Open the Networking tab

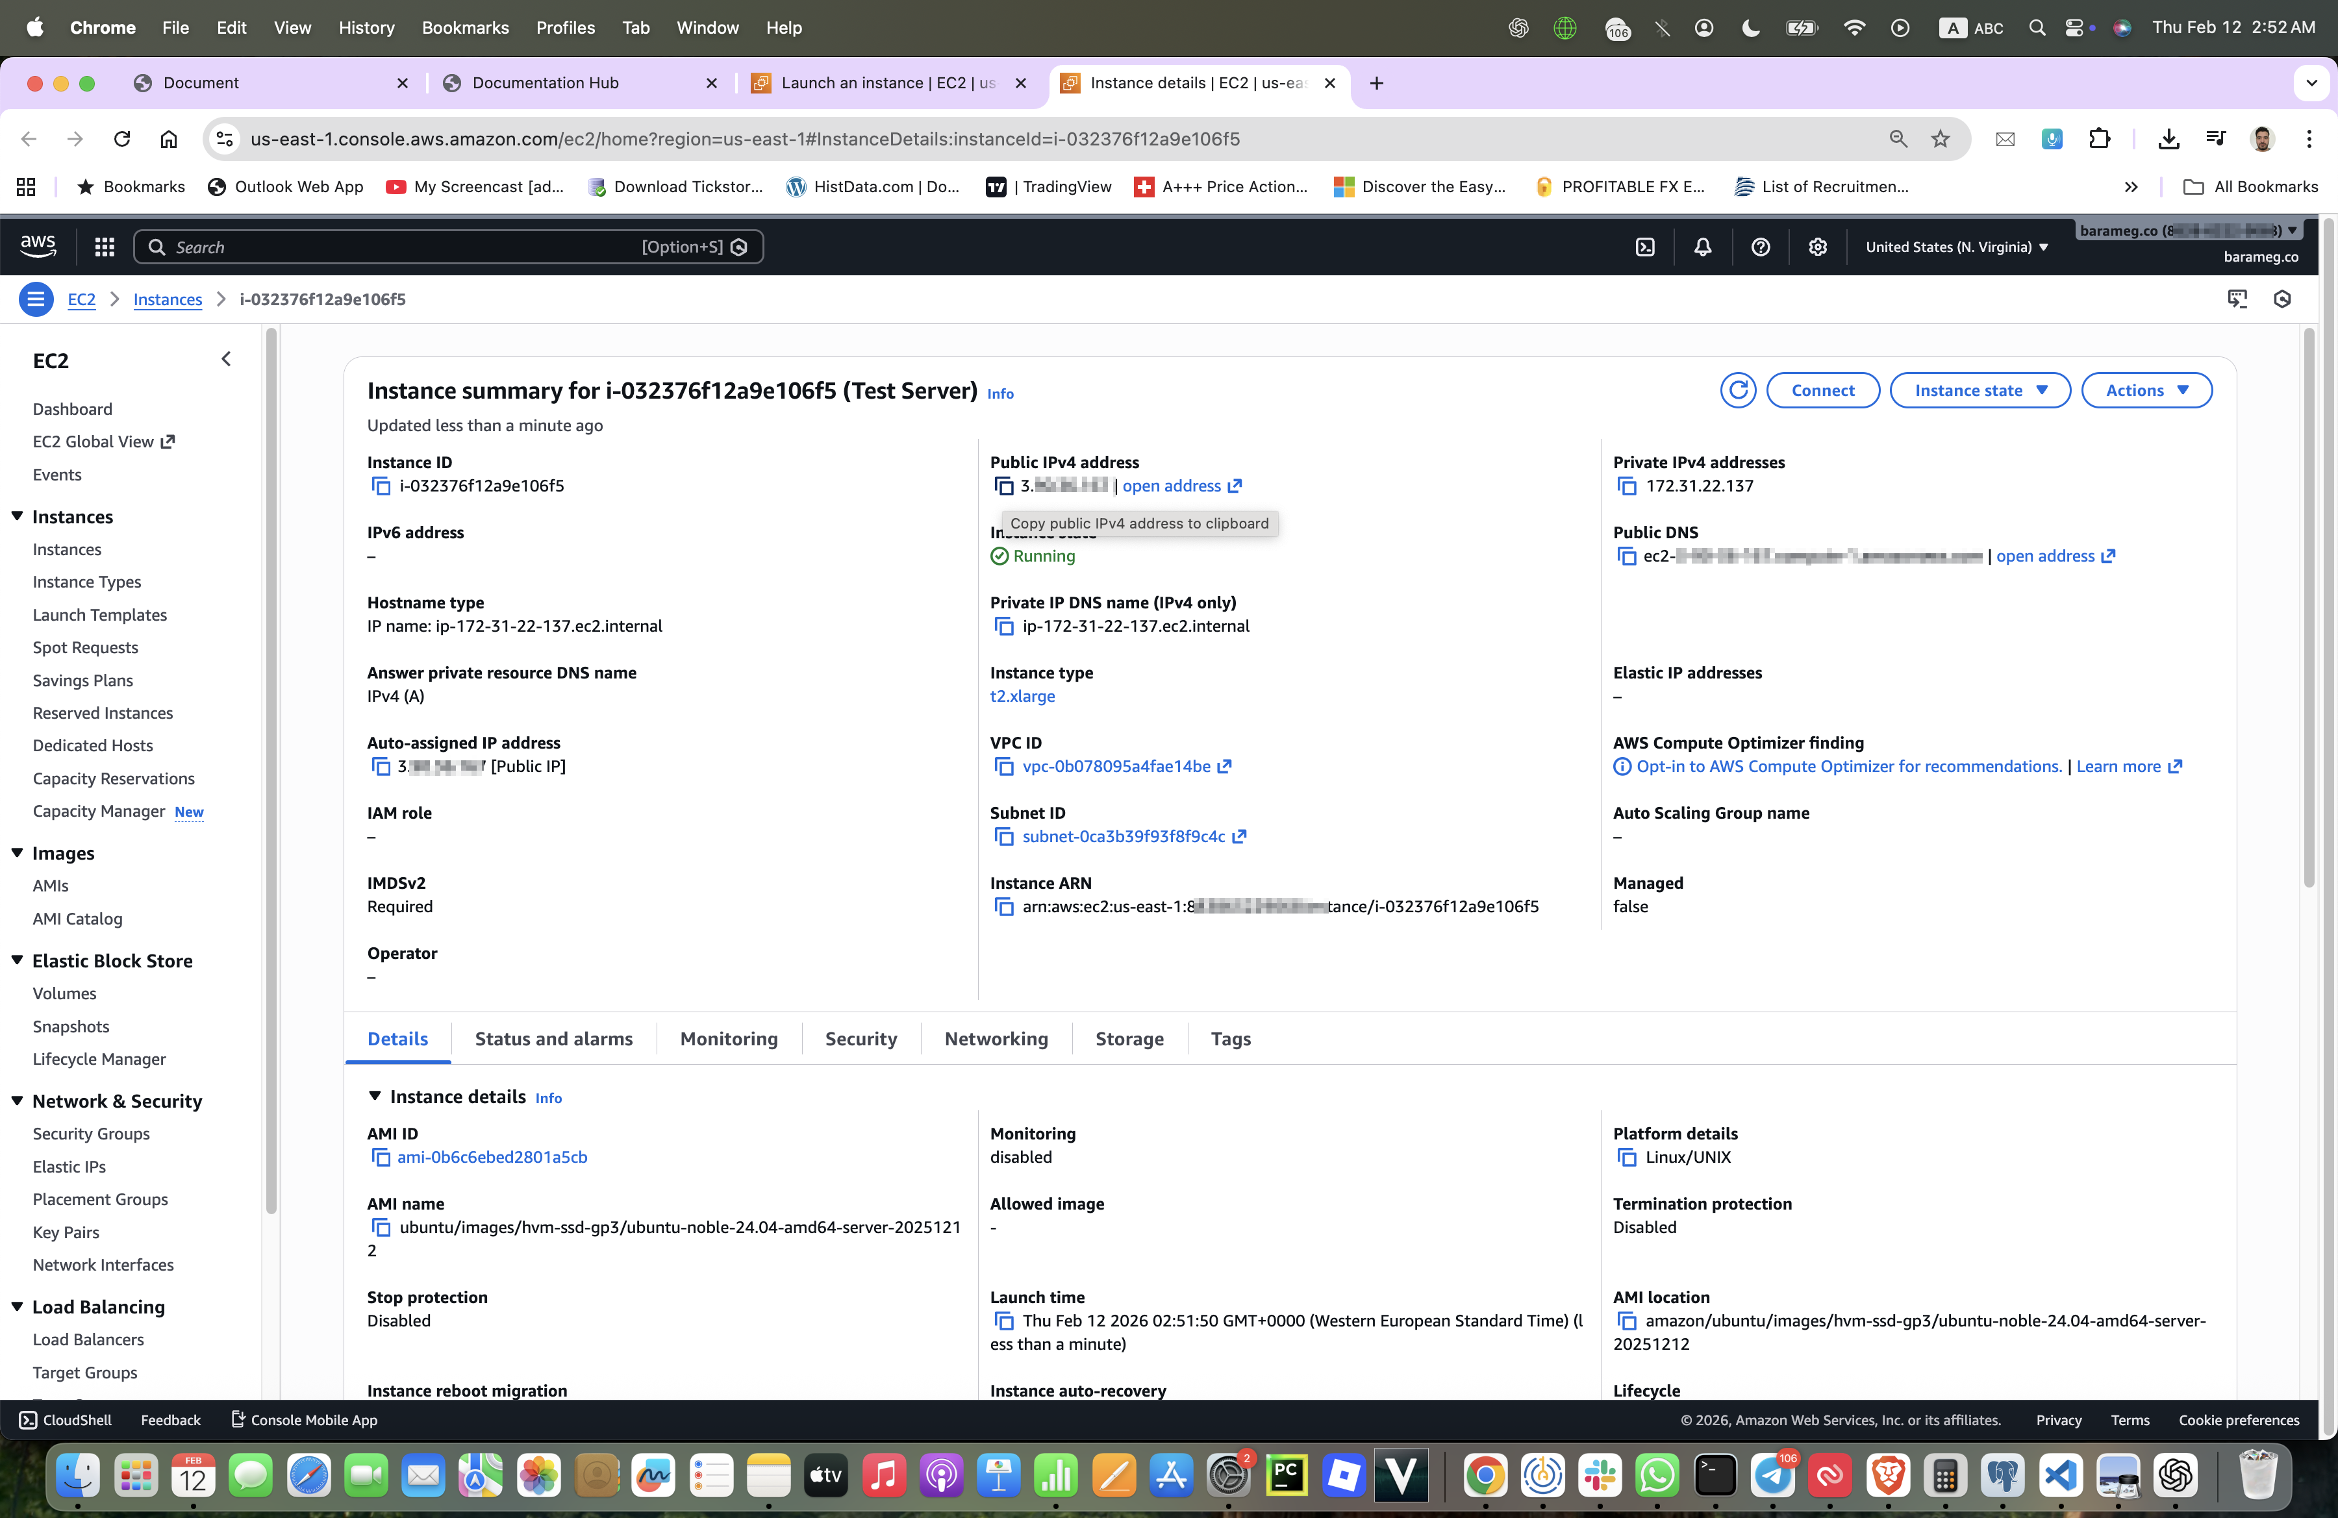995,1039
